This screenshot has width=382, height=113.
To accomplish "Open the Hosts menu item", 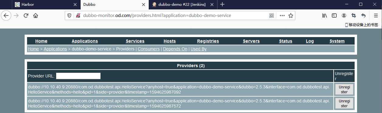I will point(170,41).
